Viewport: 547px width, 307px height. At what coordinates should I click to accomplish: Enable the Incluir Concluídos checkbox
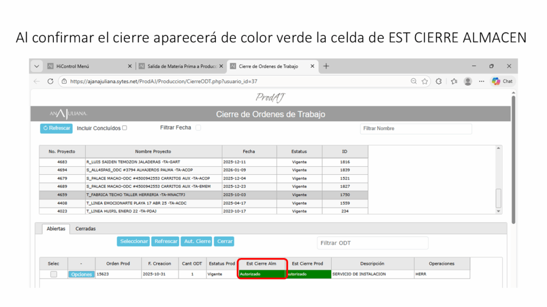(124, 128)
